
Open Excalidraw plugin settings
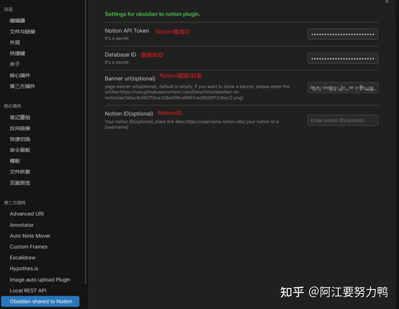click(23, 258)
